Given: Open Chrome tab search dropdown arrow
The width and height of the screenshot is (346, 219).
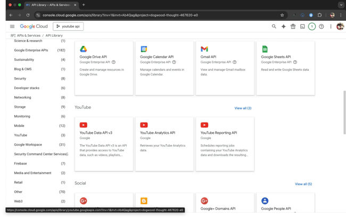Looking at the screenshot, I should tap(341, 5).
